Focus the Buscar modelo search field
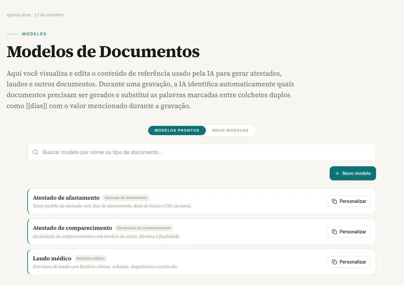404x286 pixels. click(x=202, y=152)
